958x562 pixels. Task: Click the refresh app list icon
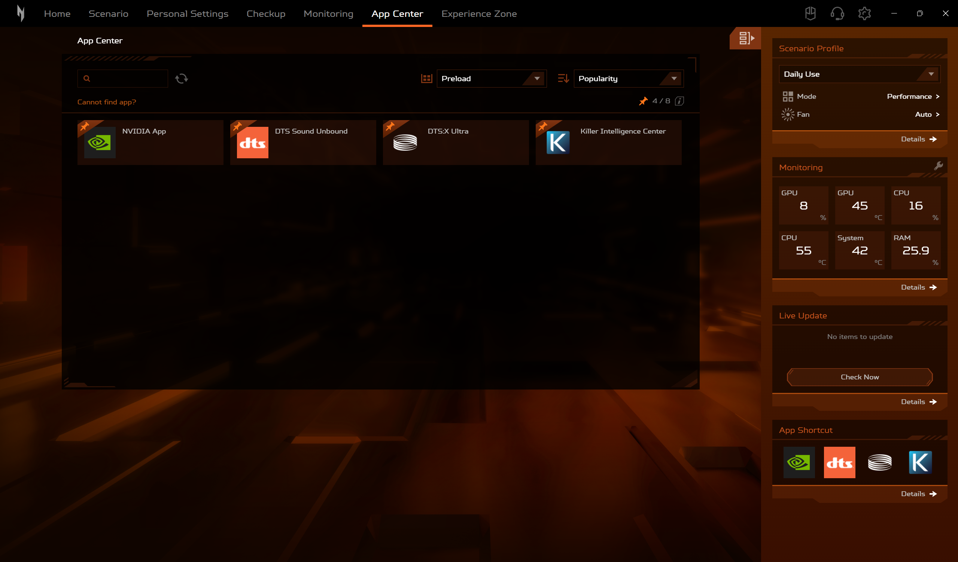(181, 79)
